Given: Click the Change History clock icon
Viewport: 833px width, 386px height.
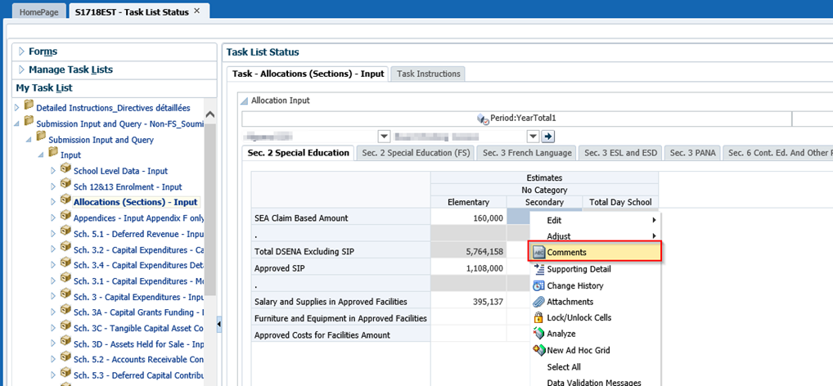Looking at the screenshot, I should click(x=538, y=285).
